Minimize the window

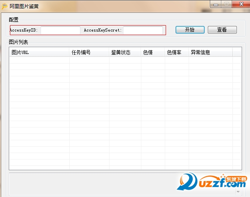(215, 4)
